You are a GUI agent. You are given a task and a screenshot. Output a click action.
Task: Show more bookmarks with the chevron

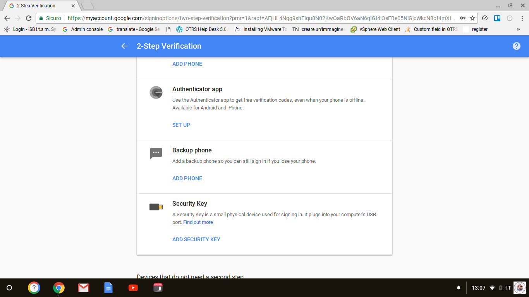coord(519,29)
